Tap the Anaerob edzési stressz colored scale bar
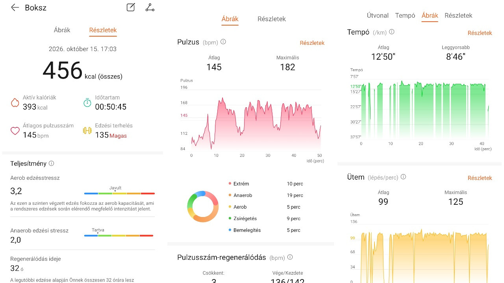 pos(119,235)
